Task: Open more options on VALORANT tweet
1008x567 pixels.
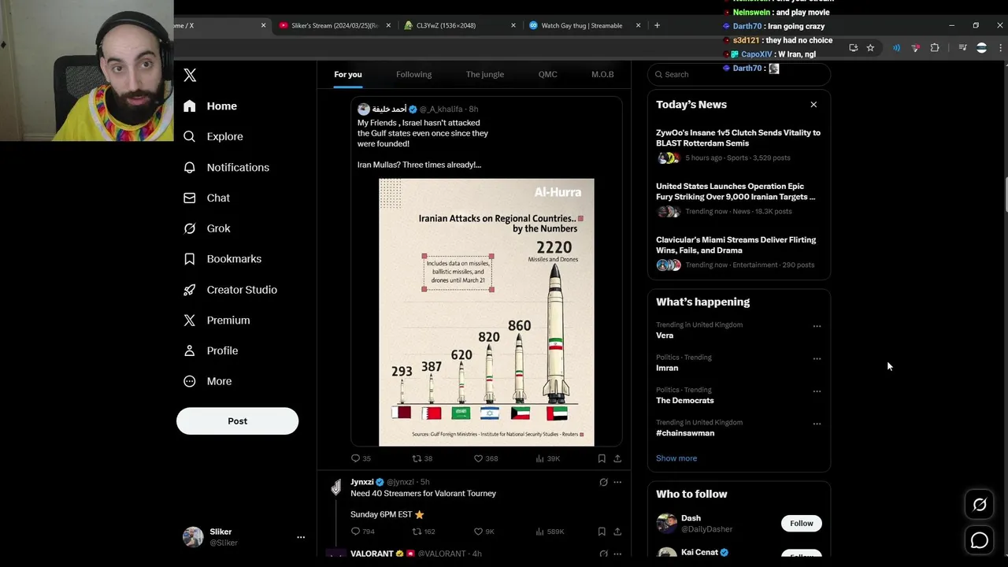Action: pyautogui.click(x=617, y=554)
